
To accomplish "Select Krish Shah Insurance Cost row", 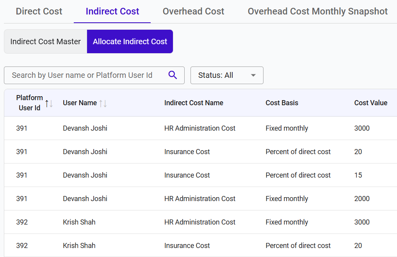I will (x=201, y=245).
